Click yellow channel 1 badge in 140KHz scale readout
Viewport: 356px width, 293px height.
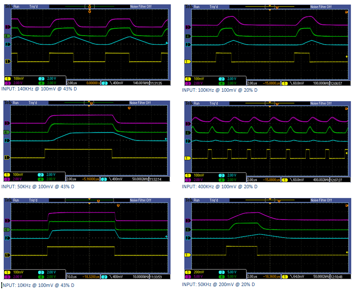coord(8,79)
